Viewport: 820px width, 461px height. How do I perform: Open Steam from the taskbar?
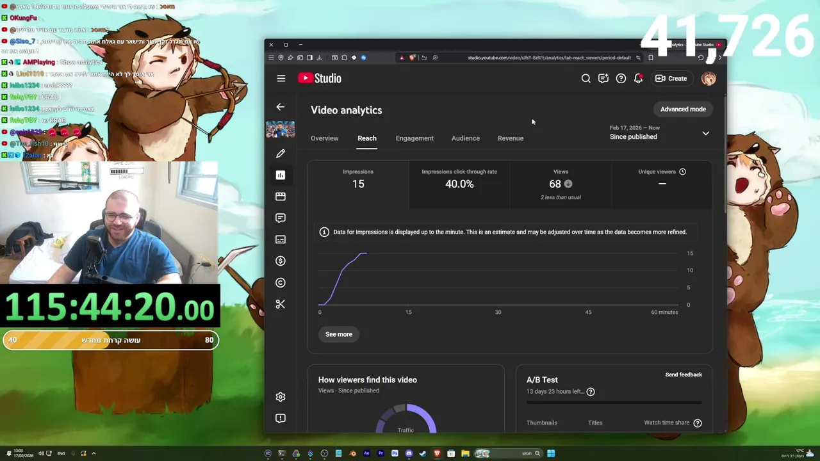click(x=423, y=453)
